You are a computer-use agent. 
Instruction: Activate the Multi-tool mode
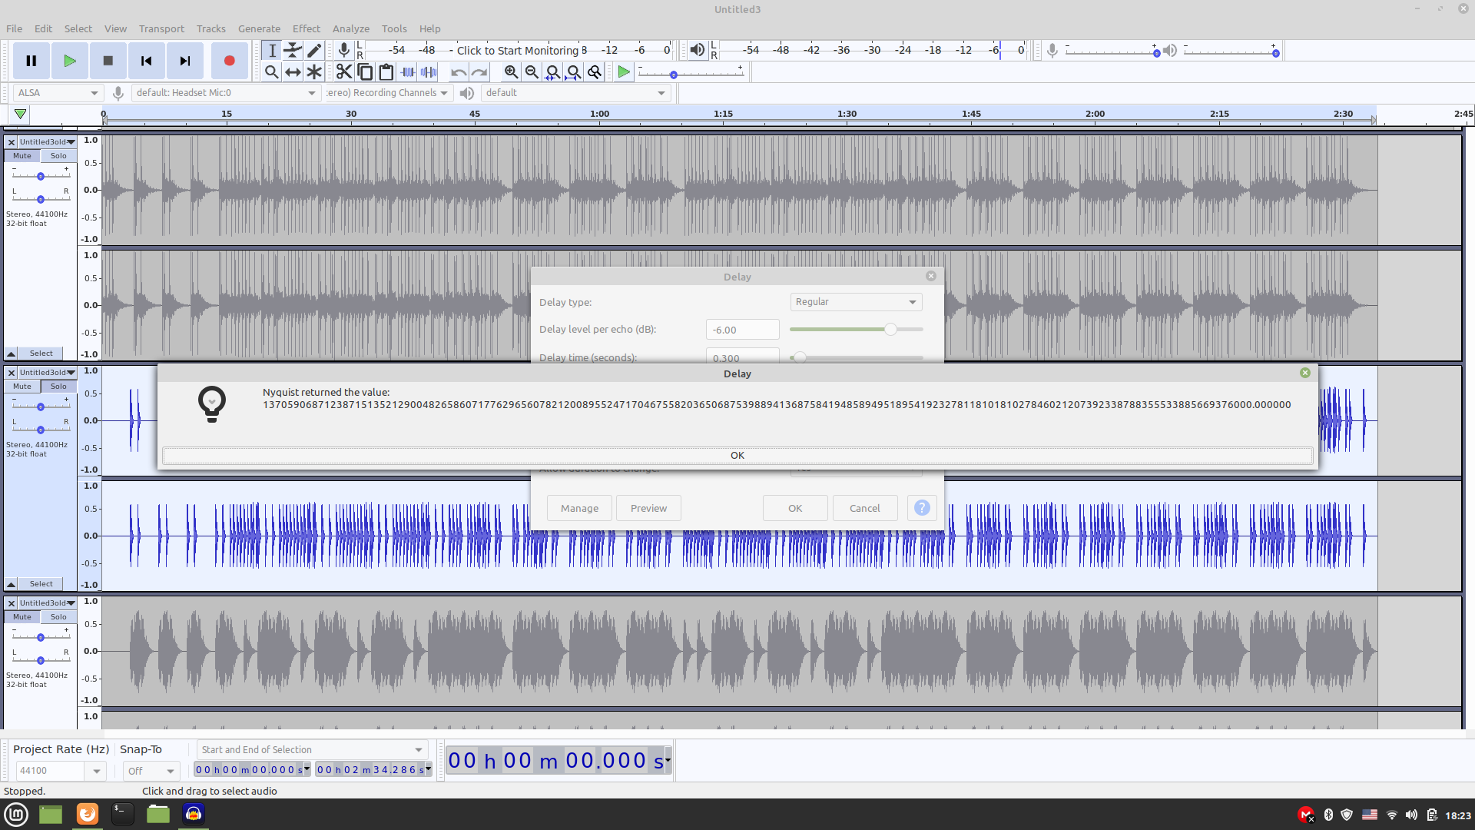click(314, 72)
